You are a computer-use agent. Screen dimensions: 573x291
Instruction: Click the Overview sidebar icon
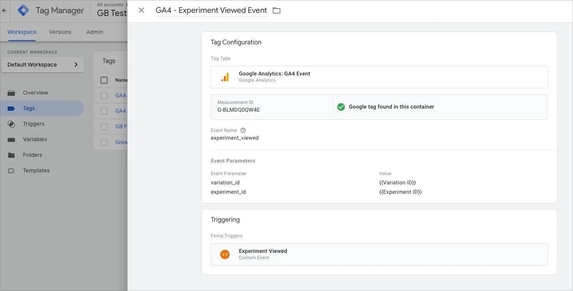point(11,93)
